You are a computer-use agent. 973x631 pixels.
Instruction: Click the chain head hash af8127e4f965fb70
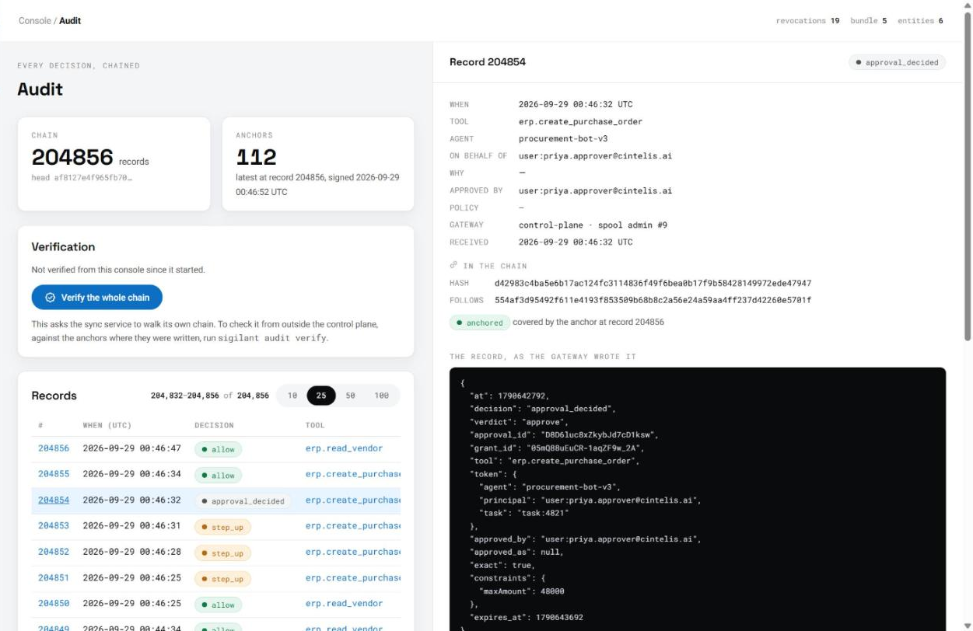click(82, 178)
